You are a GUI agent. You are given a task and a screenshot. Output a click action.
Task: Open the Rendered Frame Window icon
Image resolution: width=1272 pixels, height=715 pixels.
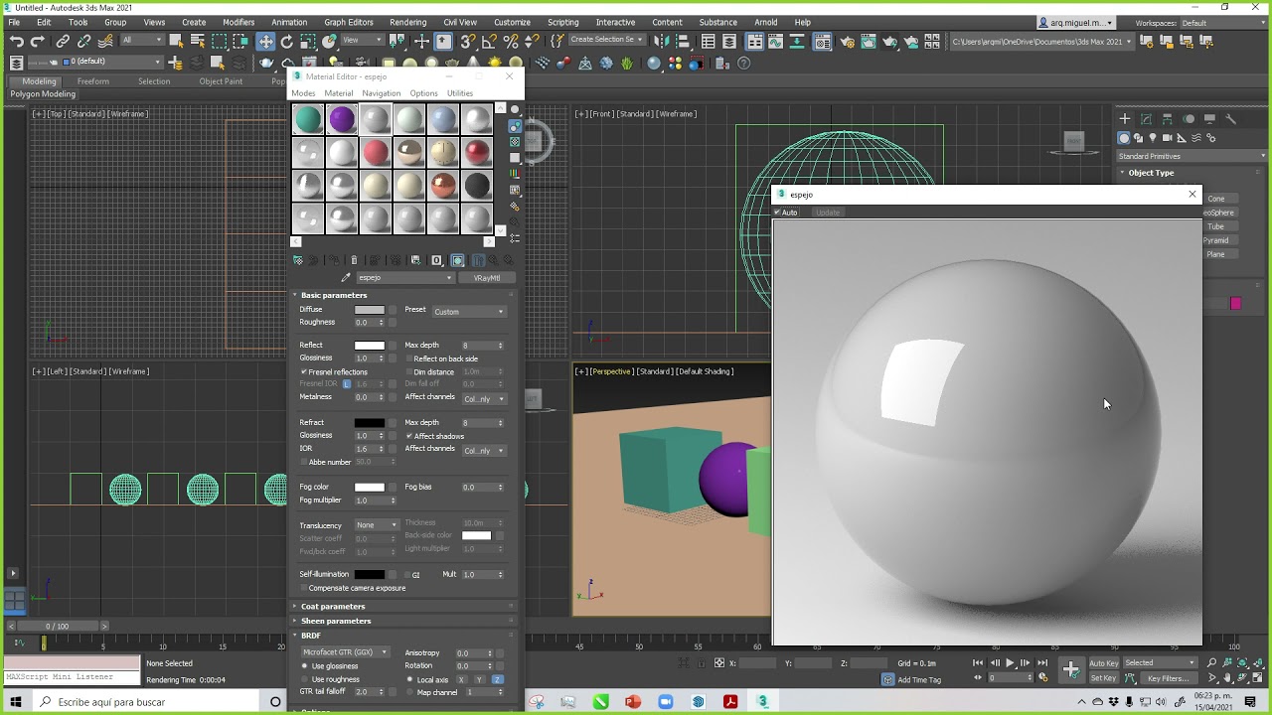coord(869,41)
